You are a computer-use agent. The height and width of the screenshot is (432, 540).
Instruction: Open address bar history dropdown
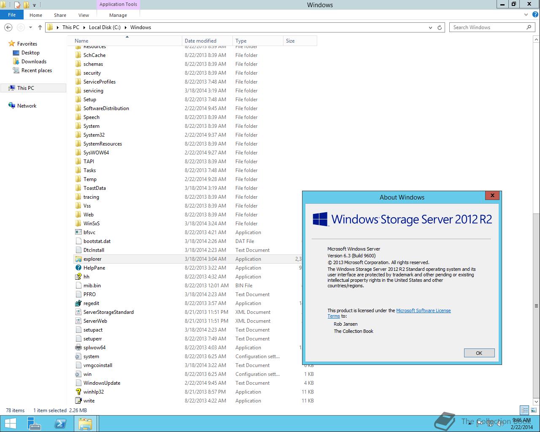point(430,27)
